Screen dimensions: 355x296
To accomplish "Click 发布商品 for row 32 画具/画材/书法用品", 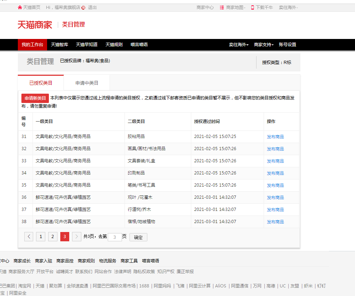I will (275, 149).
